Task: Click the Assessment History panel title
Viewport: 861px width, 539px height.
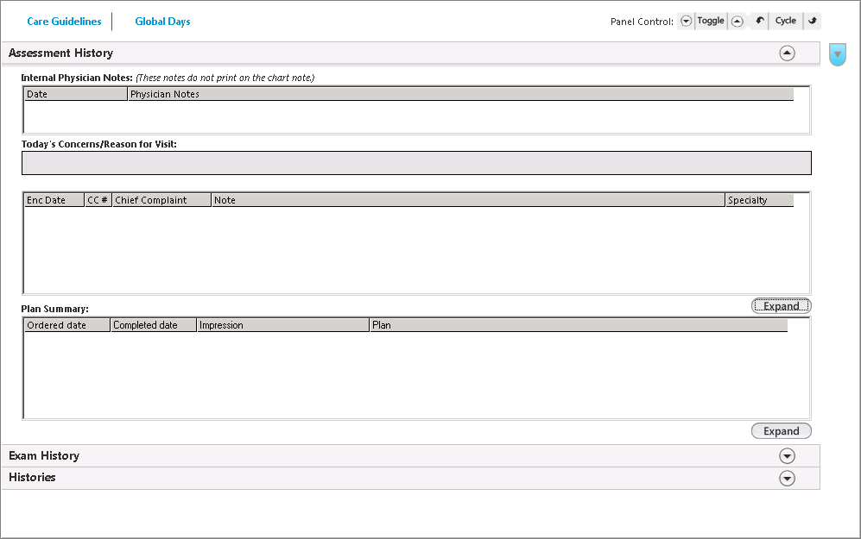Action: (61, 53)
